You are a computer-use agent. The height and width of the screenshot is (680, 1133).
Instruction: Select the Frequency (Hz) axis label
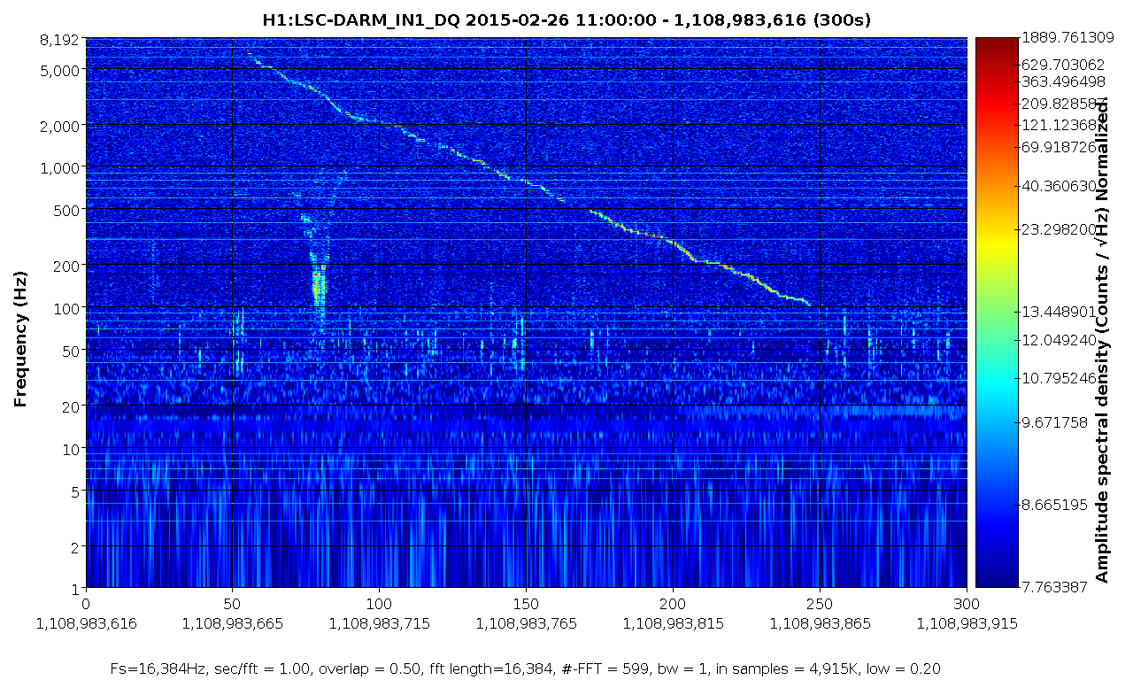pos(19,340)
